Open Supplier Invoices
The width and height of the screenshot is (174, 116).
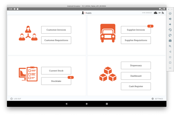136,30
